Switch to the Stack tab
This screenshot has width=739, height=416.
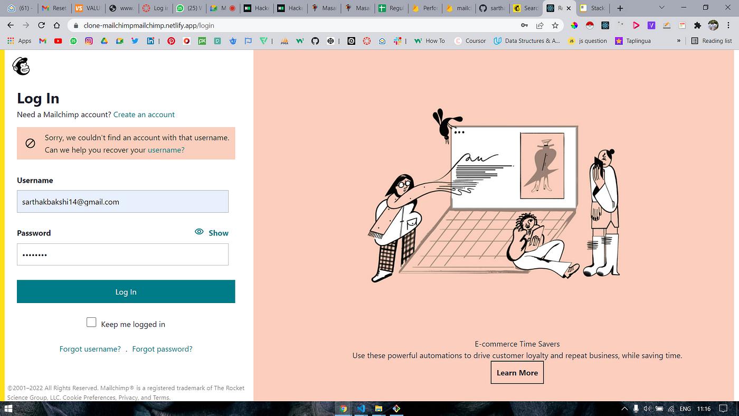592,8
